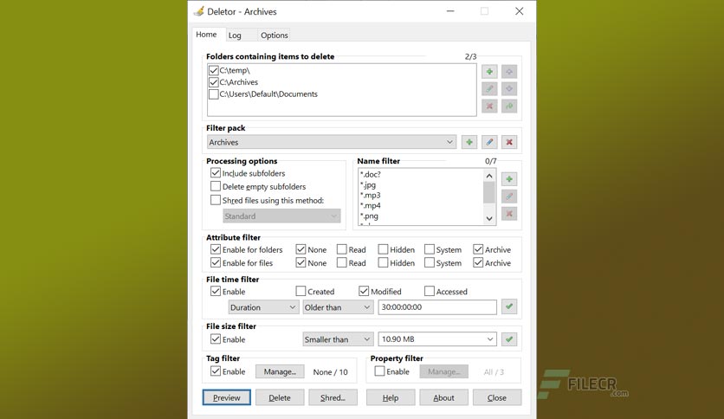The width and height of the screenshot is (724, 419).
Task: Open the Options tab
Action: [x=275, y=35]
